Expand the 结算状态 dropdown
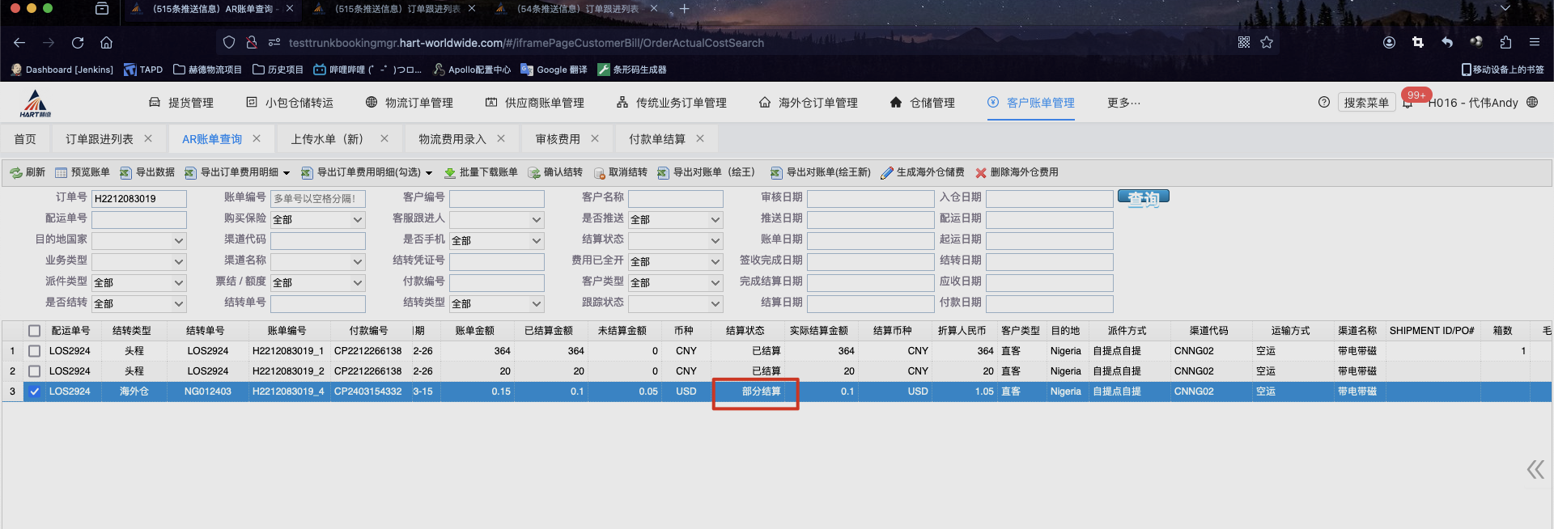Screen dimensions: 1554x529 tap(675, 241)
